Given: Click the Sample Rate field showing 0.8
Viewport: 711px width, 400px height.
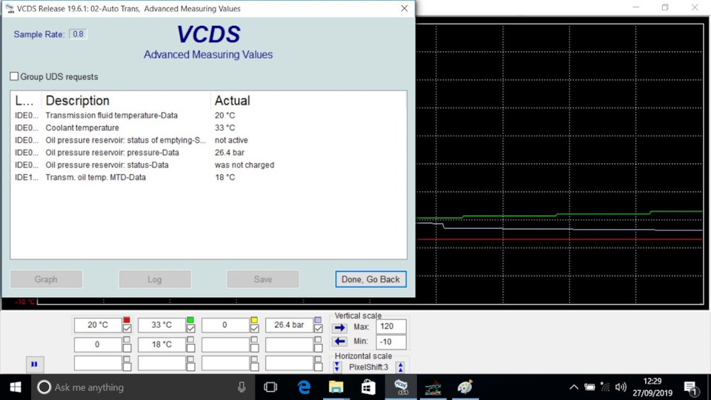Looking at the screenshot, I should [78, 34].
